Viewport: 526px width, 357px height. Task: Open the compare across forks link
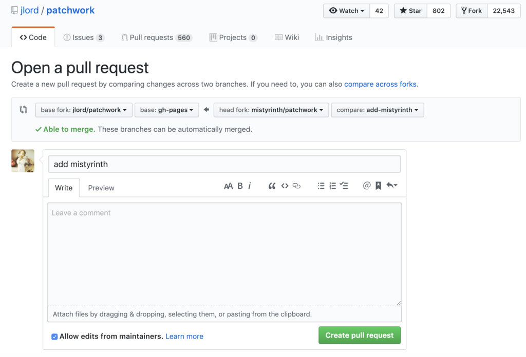click(x=380, y=84)
